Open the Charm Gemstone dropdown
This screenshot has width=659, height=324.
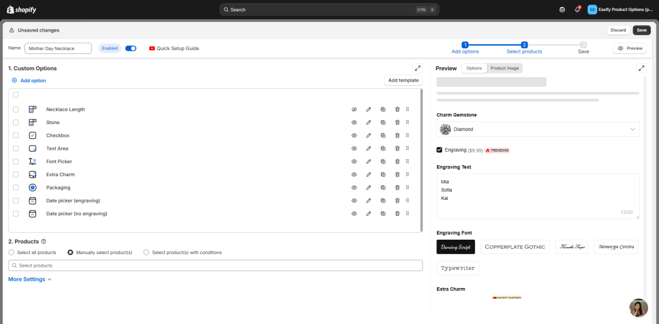(x=537, y=129)
